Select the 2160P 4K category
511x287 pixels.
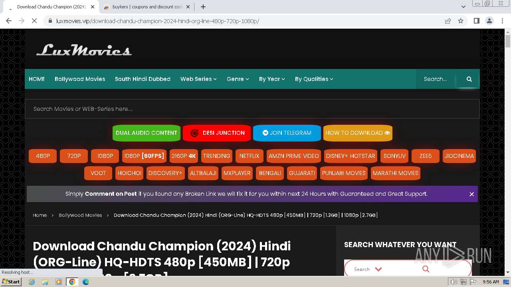(184, 156)
